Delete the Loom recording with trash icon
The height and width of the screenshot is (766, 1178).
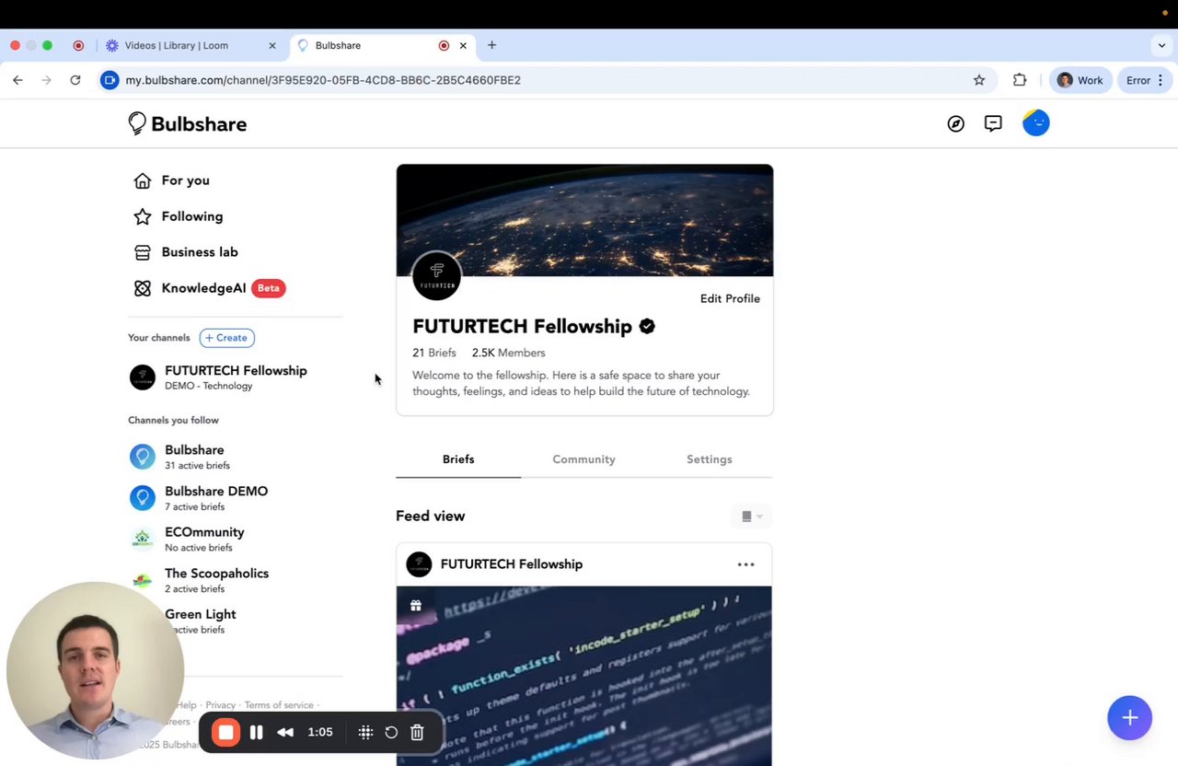click(417, 733)
